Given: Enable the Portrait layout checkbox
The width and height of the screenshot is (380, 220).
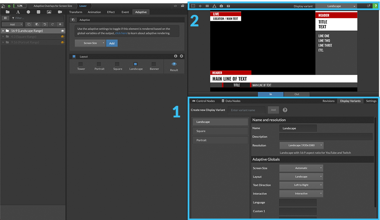Looking at the screenshot, I should pos(99,64).
